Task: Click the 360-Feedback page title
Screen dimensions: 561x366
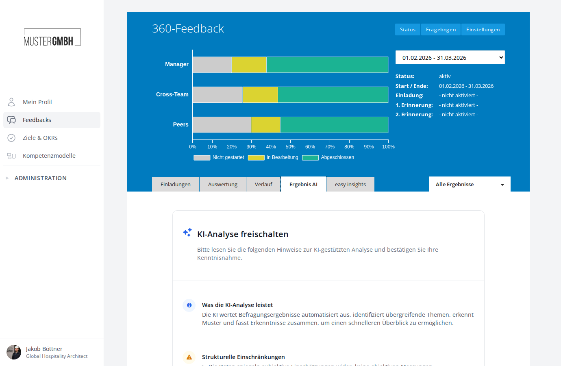Action: click(188, 28)
